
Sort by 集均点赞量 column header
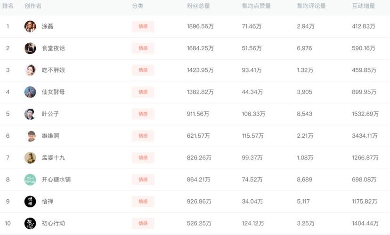tap(256, 6)
